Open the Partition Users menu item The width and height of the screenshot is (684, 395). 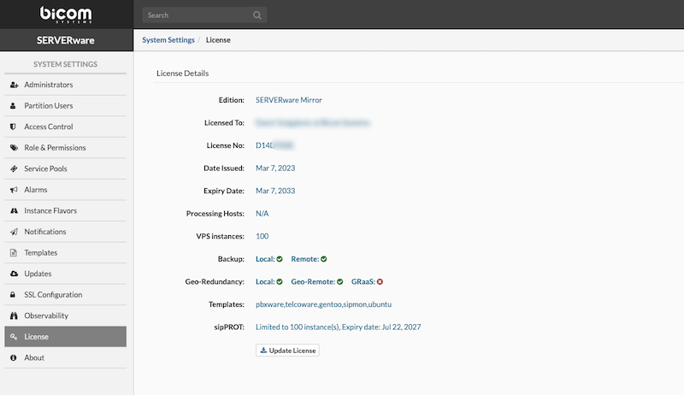pos(48,106)
